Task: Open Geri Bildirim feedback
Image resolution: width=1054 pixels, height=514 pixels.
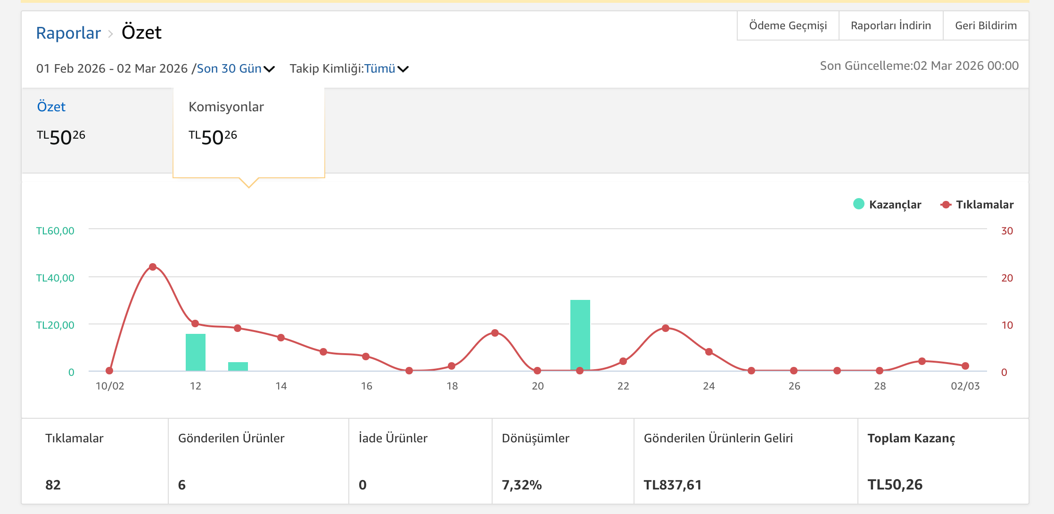Action: 986,25
